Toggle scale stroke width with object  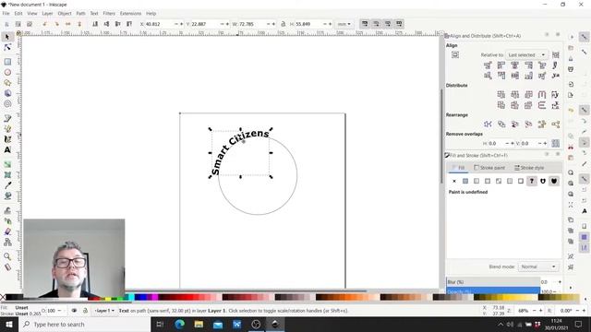pyautogui.click(x=365, y=24)
